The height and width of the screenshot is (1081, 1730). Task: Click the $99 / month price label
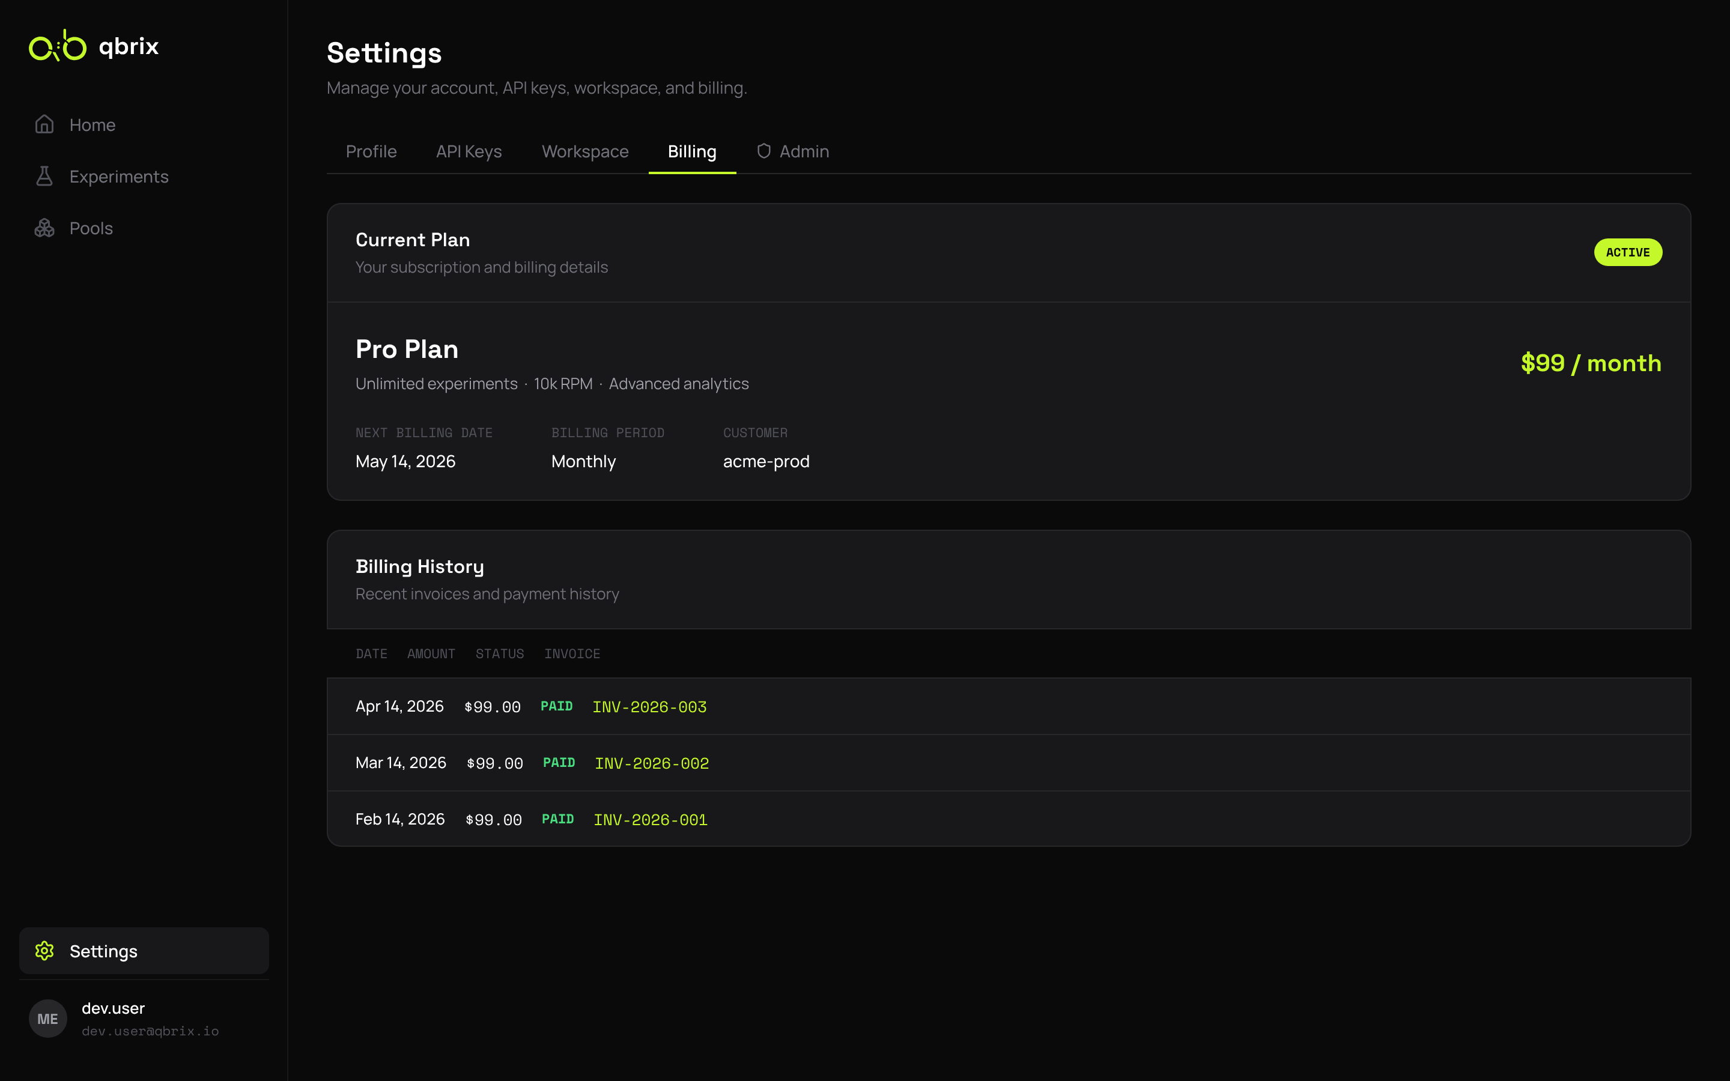(1591, 363)
